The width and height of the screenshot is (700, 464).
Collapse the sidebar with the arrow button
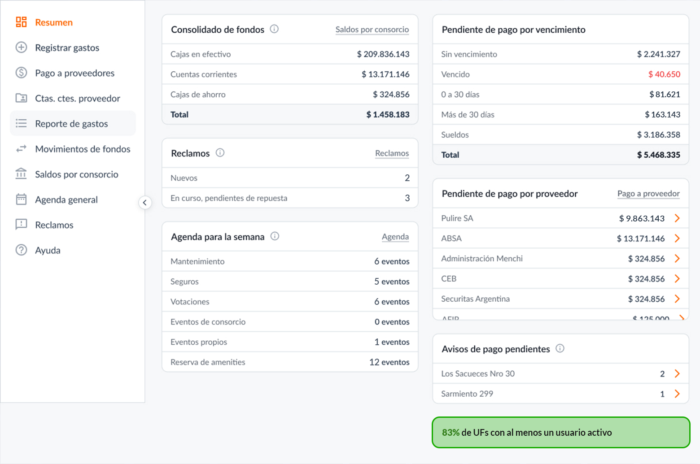click(144, 203)
